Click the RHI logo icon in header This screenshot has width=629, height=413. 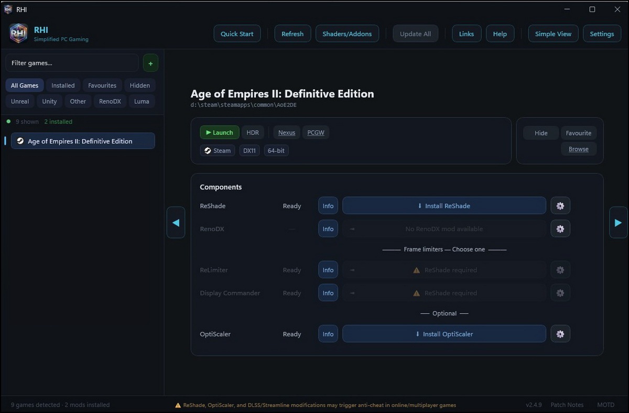(x=19, y=34)
